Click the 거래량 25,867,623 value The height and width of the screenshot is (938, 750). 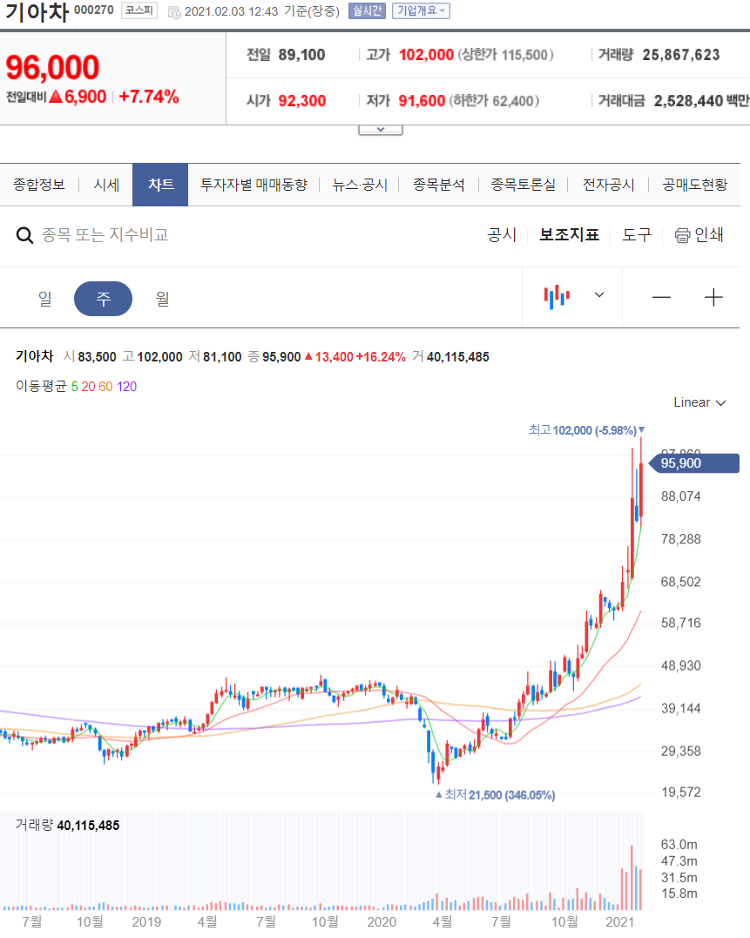(681, 55)
